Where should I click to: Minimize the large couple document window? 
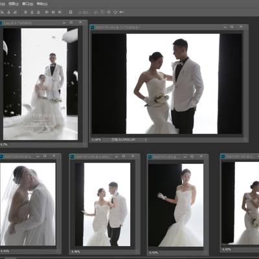coord(225,27)
